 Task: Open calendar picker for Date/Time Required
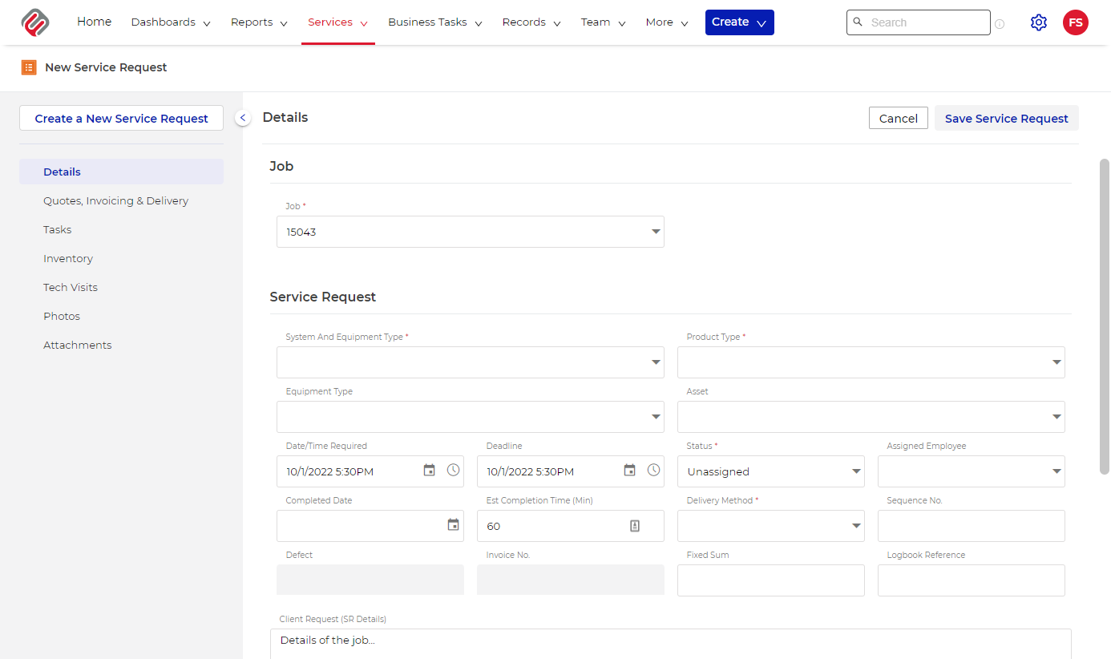[x=430, y=471]
